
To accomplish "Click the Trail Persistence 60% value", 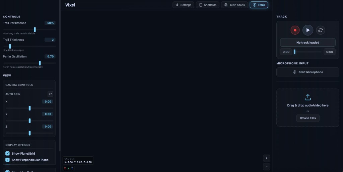I will point(50,23).
